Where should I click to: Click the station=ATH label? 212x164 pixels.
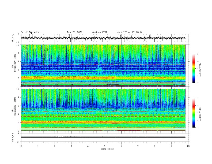(x=99, y=32)
